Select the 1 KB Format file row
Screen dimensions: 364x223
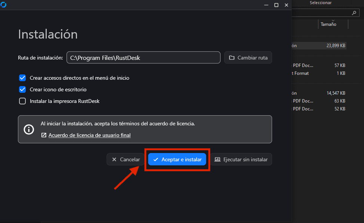pos(319,73)
